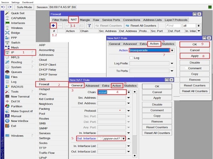Click the undo arrow icon in the toolbar
Screen dimensions: 213x159
[3, 7]
